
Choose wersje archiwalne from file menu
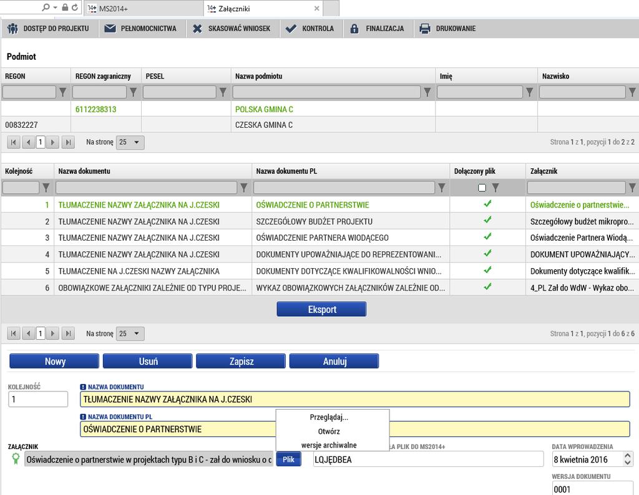[329, 445]
